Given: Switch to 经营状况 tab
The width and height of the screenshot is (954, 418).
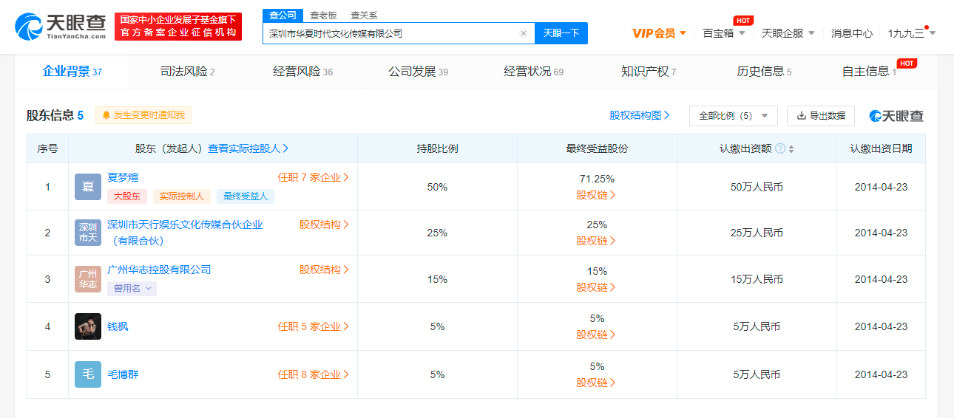Looking at the screenshot, I should tap(533, 72).
